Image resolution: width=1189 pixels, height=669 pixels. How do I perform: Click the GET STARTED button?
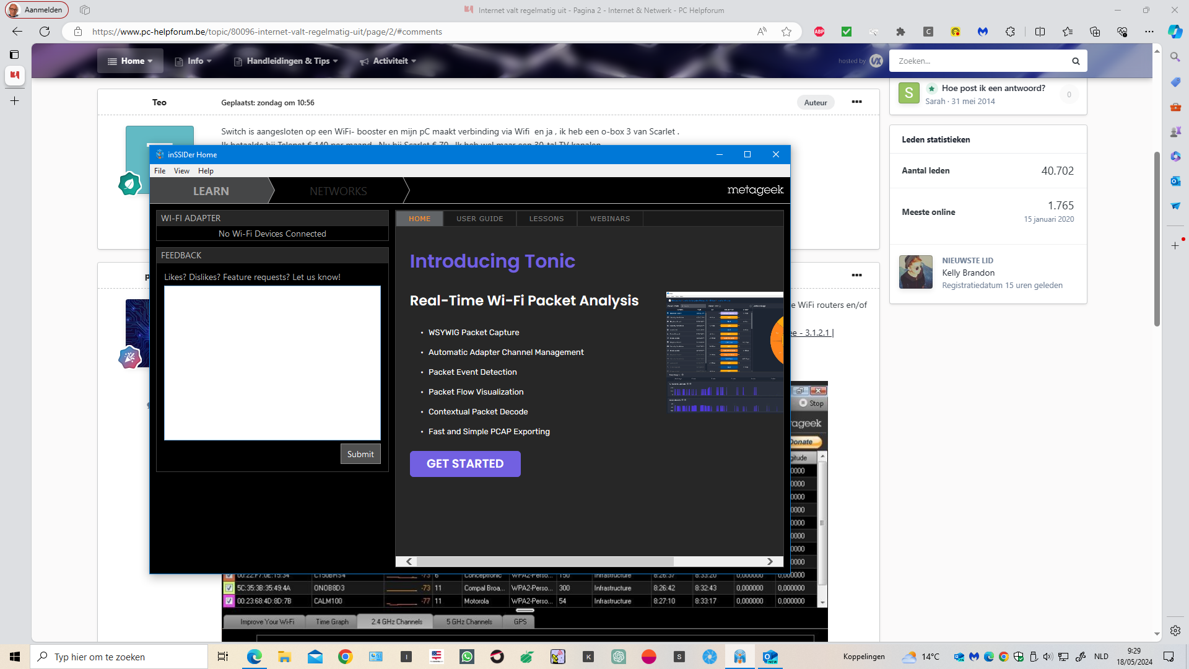[x=465, y=463]
